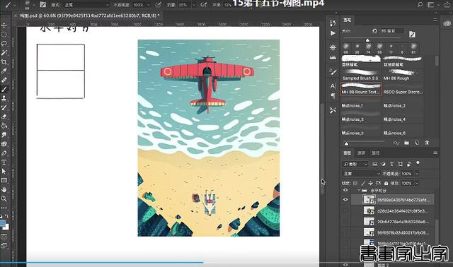The height and width of the screenshot is (267, 453).
Task: Open the layer fill dropdown arrow
Action: tap(417, 183)
